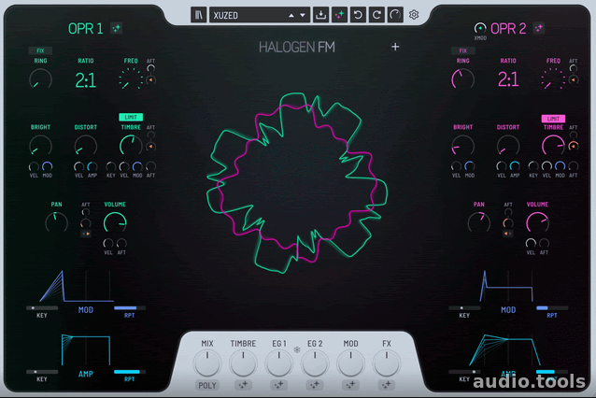Click OPR 1 BRIGHT MOD mini knob
Viewport: 596px width, 398px height.
tap(47, 166)
